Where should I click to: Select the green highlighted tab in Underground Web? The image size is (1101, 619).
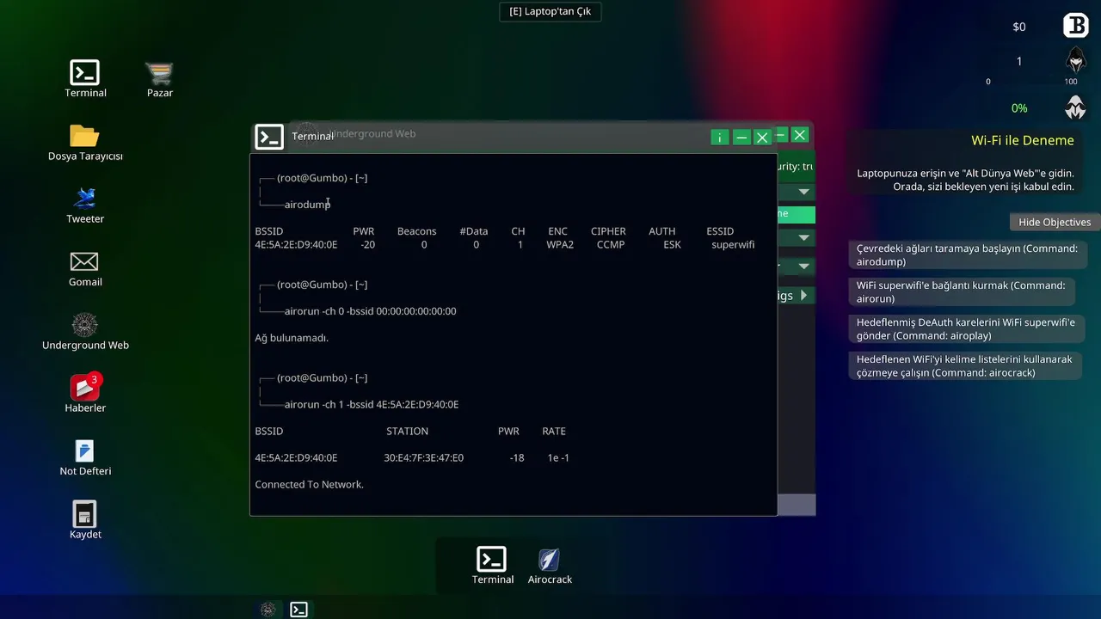(x=797, y=214)
